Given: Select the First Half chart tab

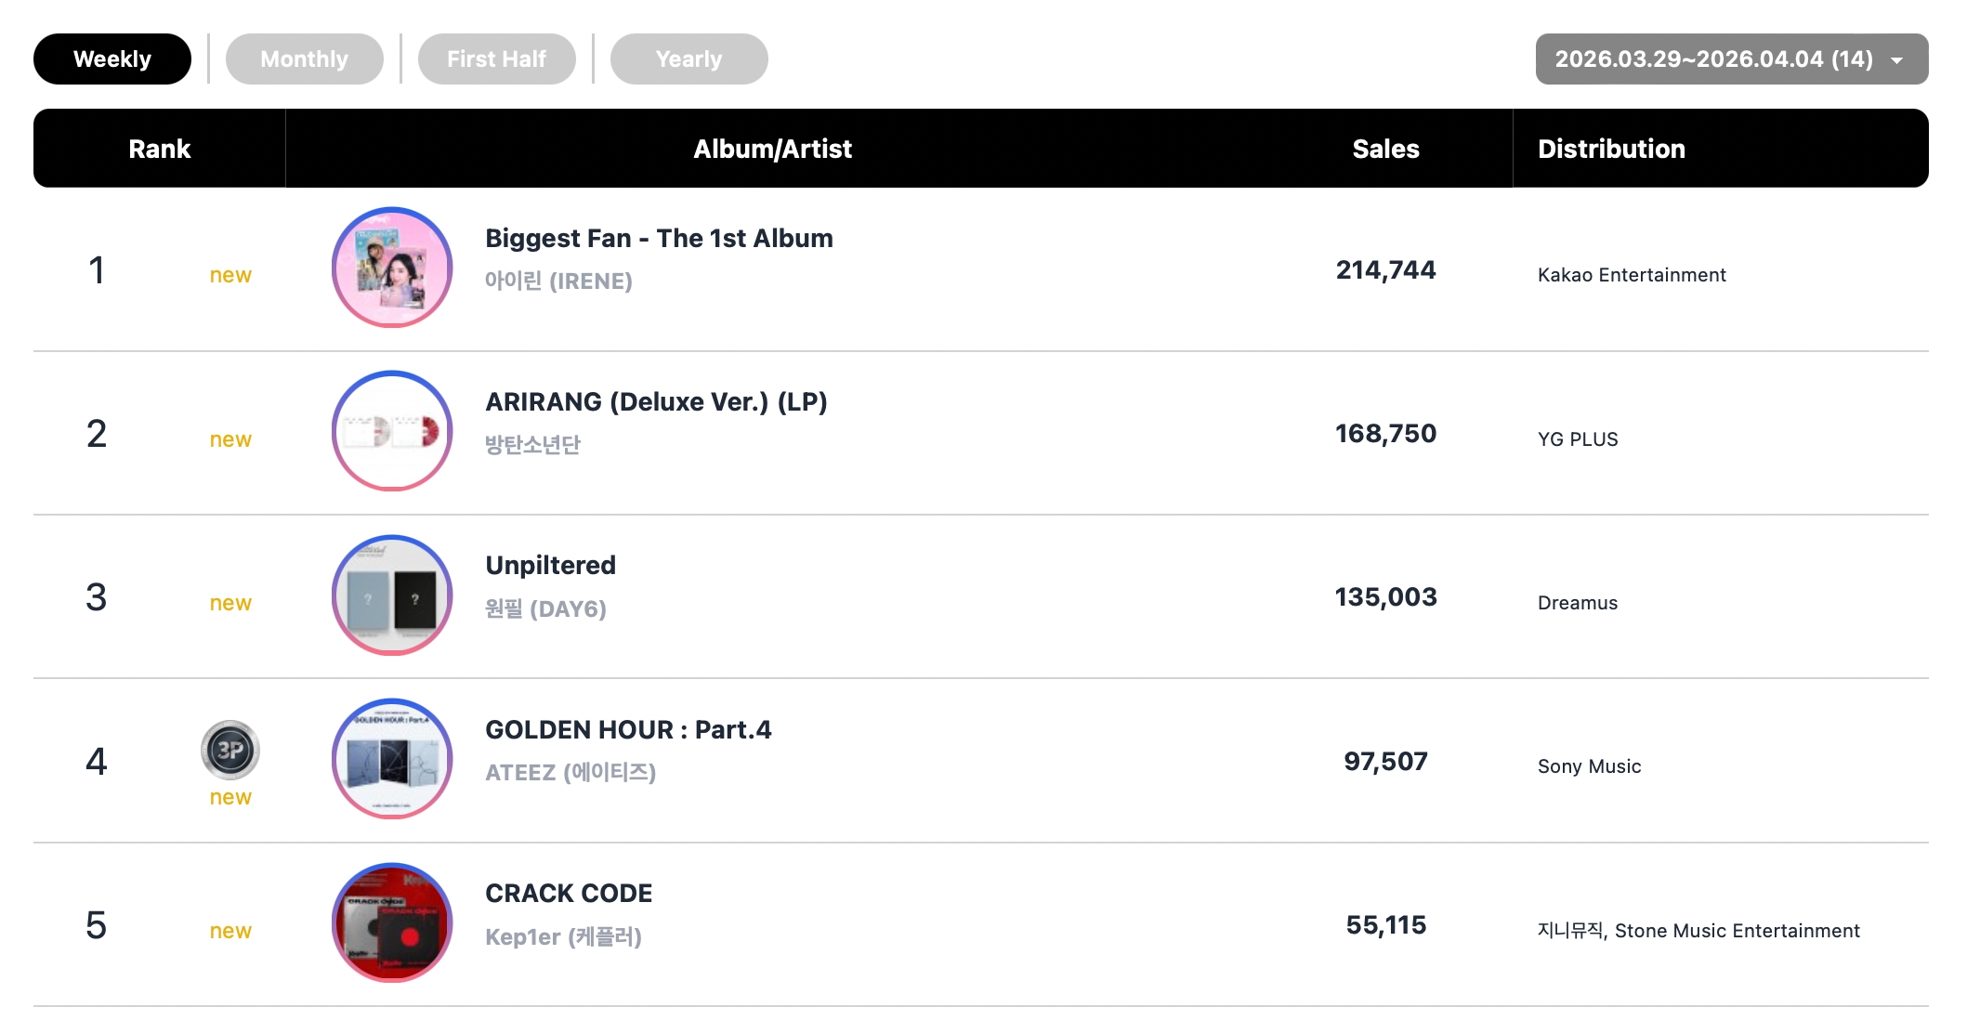Looking at the screenshot, I should (496, 59).
